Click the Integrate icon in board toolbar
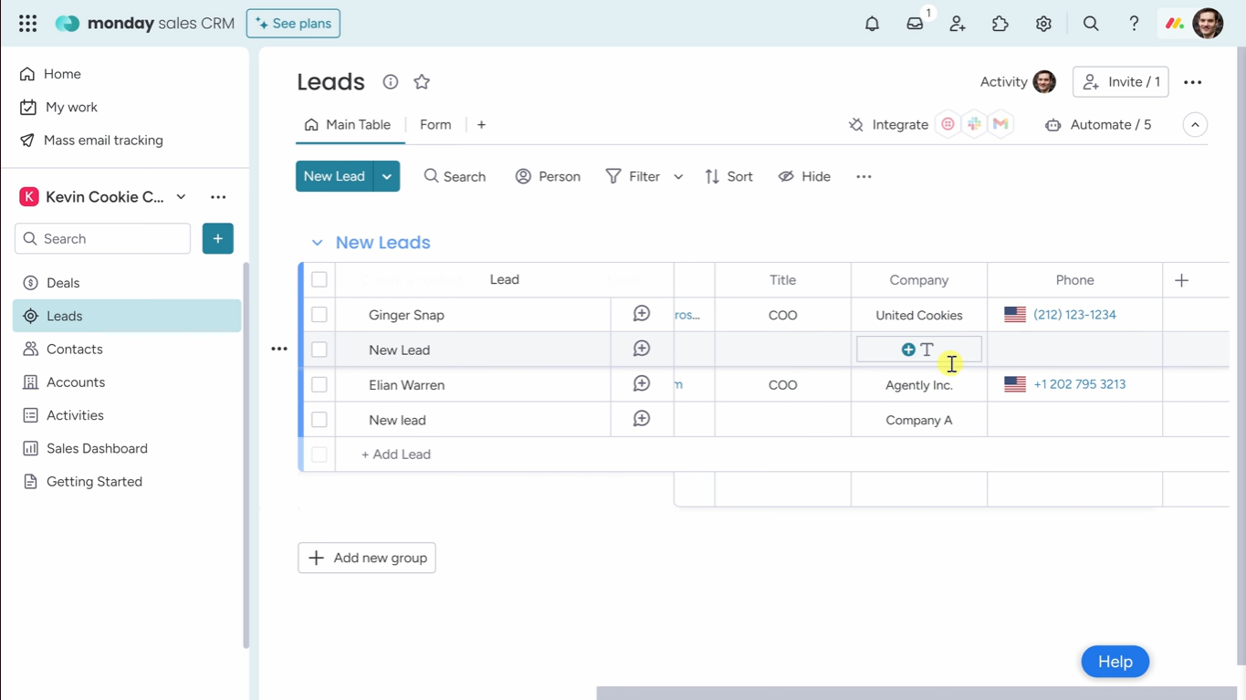1246x700 pixels. tap(855, 124)
